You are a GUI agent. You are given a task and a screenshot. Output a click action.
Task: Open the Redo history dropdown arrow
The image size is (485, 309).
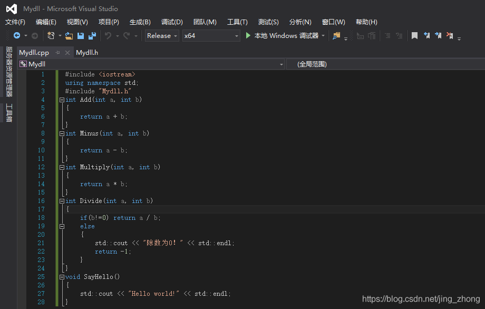(x=136, y=36)
